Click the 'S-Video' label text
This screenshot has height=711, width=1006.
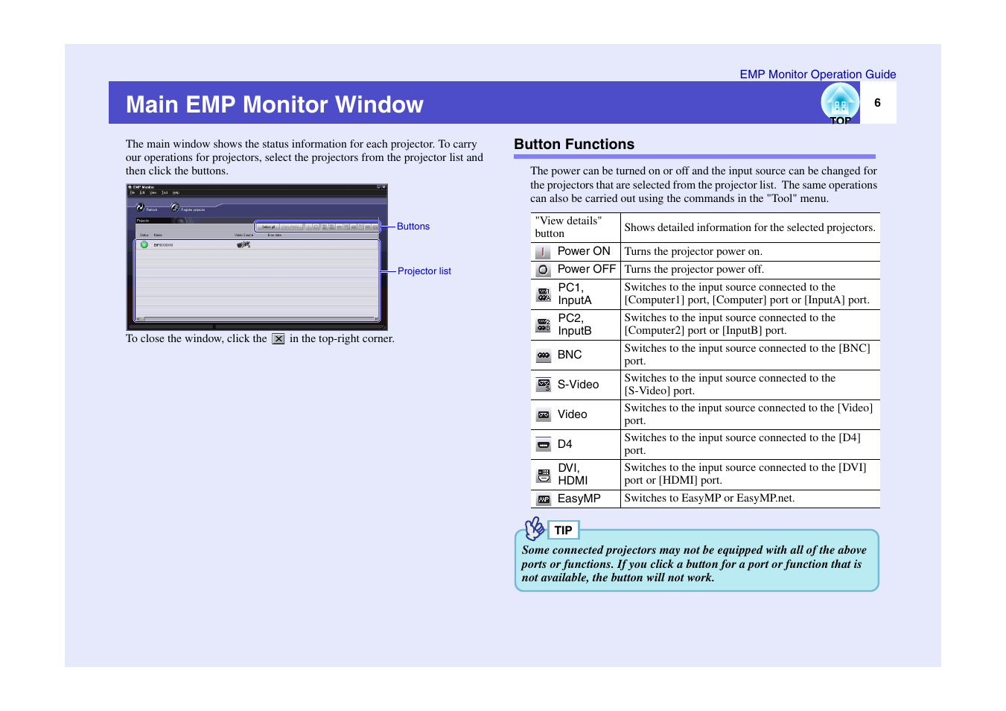click(x=578, y=385)
